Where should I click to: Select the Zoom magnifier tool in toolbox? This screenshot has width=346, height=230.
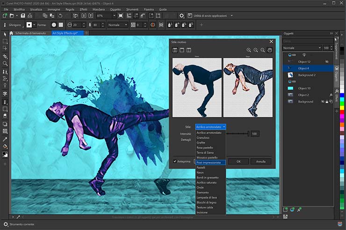(5, 63)
